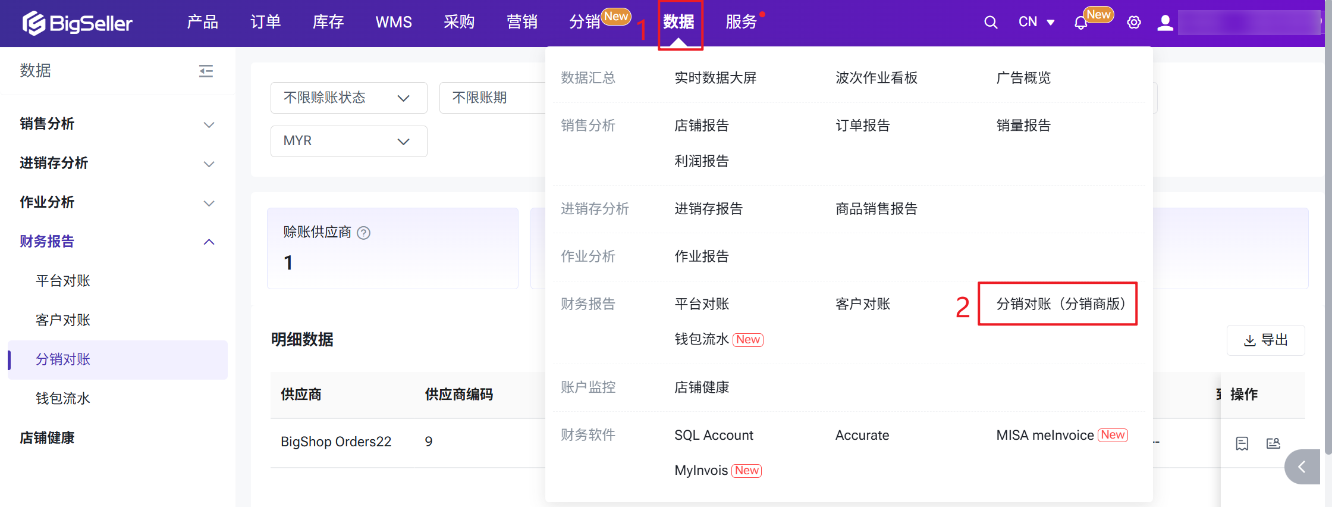Open 钱包流水 in the dropdown menu

[702, 339]
